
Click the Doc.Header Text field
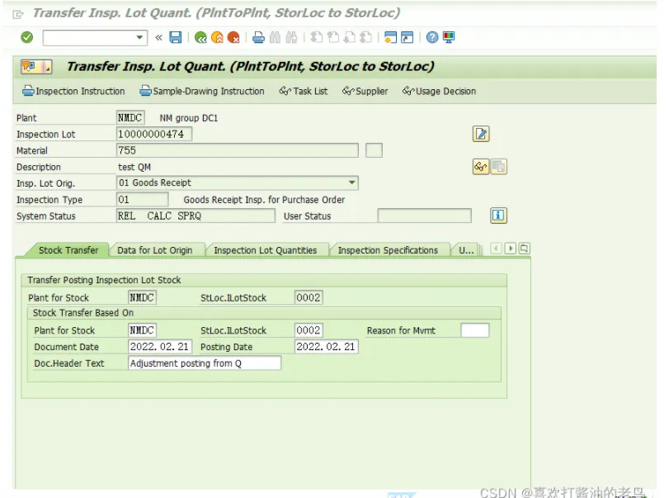click(205, 363)
